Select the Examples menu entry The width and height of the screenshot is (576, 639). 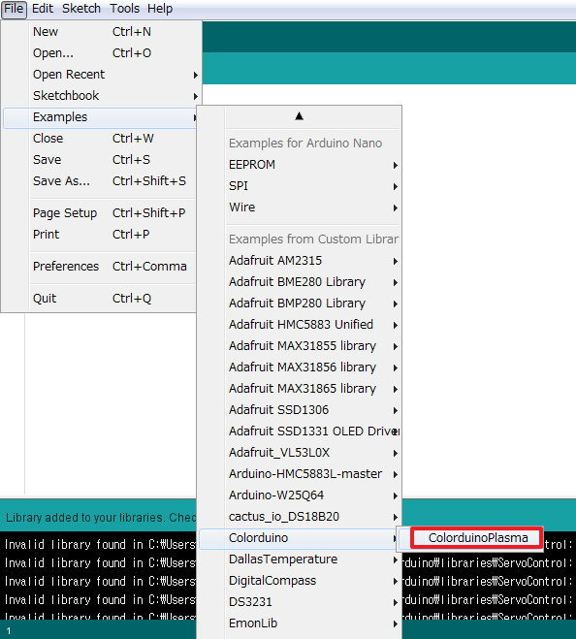(x=101, y=117)
